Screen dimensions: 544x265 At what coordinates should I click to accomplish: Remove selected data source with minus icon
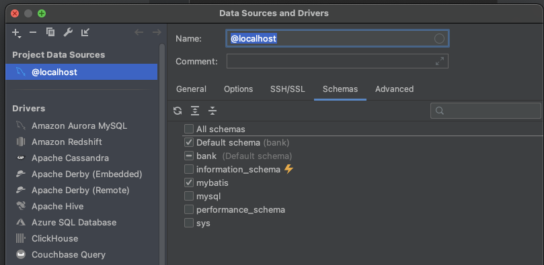(33, 32)
